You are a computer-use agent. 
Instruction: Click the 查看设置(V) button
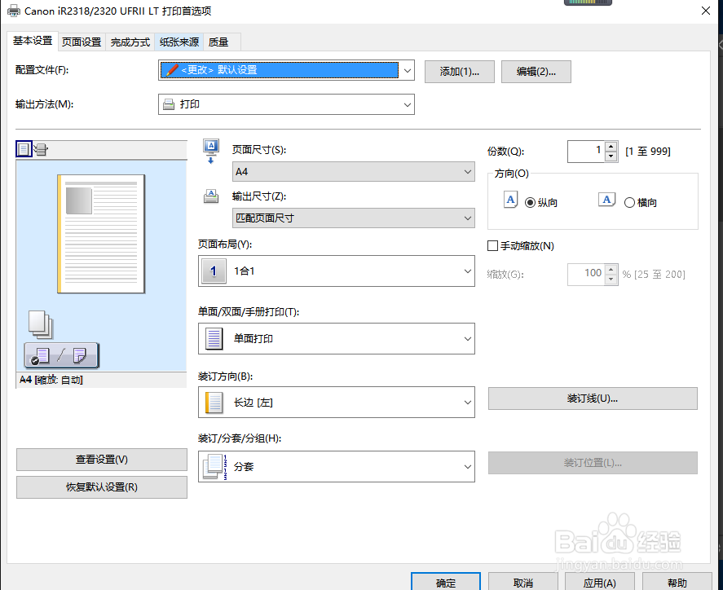pos(101,460)
